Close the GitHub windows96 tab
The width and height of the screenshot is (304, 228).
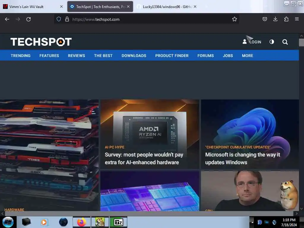[195, 7]
